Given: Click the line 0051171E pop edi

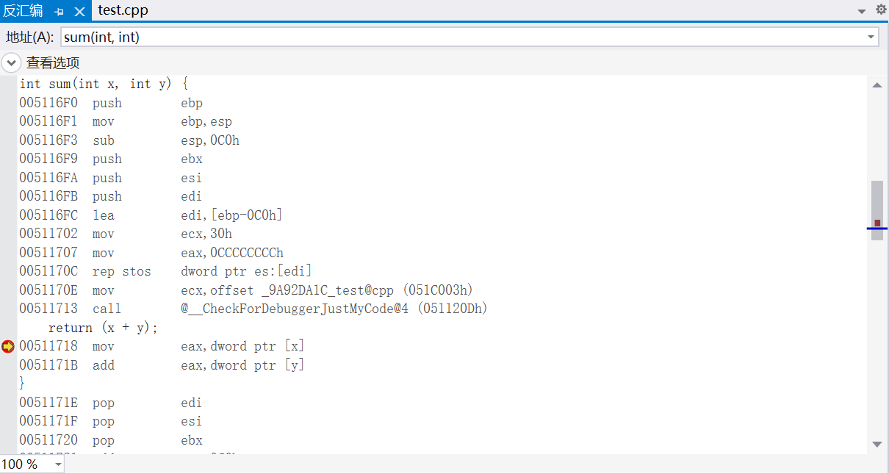Looking at the screenshot, I should 111,403.
